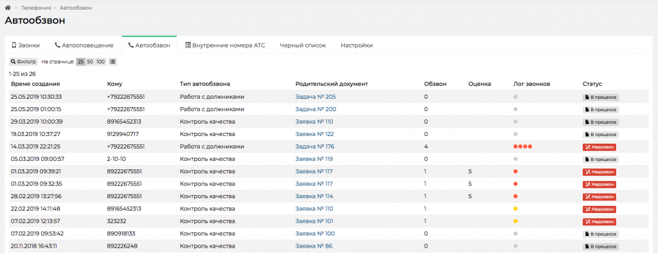The image size is (658, 254).
Task: Click the В процессе badge for Заявка № 122
Action: 601,135
